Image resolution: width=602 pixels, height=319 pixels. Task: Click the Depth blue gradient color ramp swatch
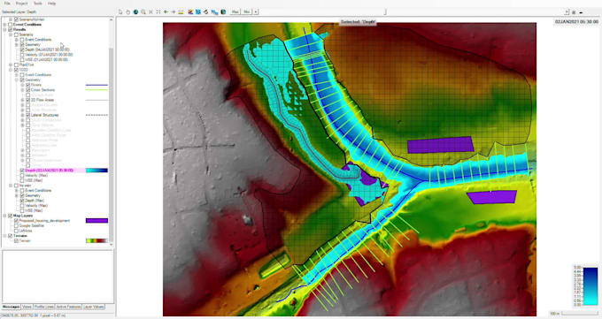point(96,171)
